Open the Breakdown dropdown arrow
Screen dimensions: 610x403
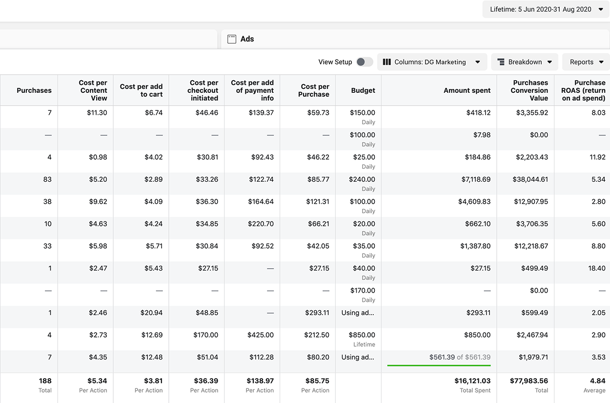[x=549, y=62]
